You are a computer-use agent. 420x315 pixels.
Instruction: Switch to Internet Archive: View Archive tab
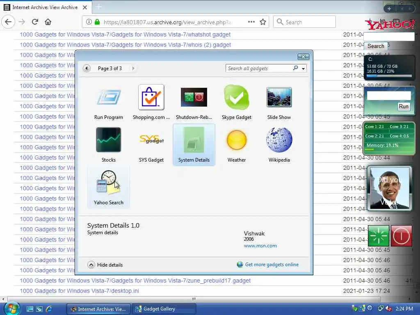click(45, 7)
